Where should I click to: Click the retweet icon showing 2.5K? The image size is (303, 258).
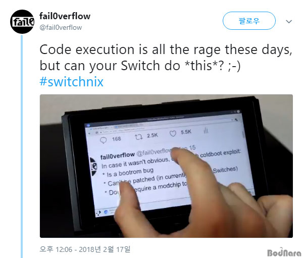click(x=138, y=137)
